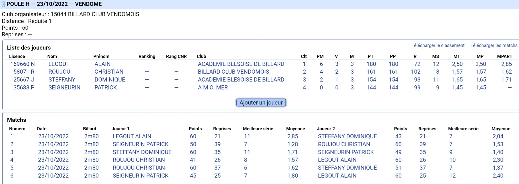Click STEFFANY DOMINIQUE as Joueur 1 in match 3
This screenshot has width=519, height=184.
click(x=142, y=152)
